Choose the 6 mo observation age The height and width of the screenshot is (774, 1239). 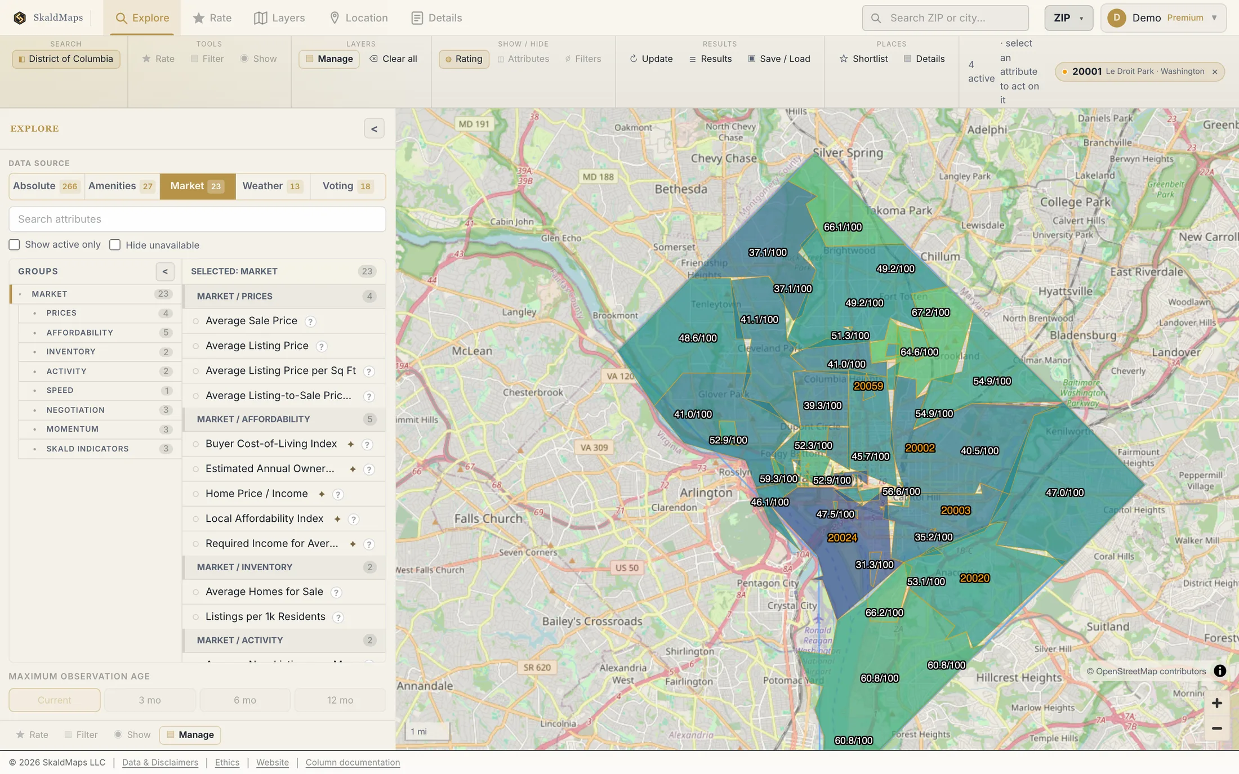coord(245,700)
